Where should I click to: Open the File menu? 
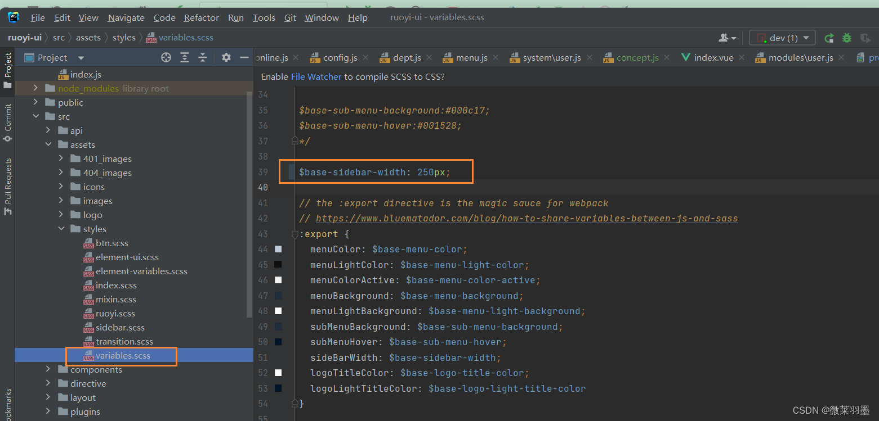tap(38, 17)
